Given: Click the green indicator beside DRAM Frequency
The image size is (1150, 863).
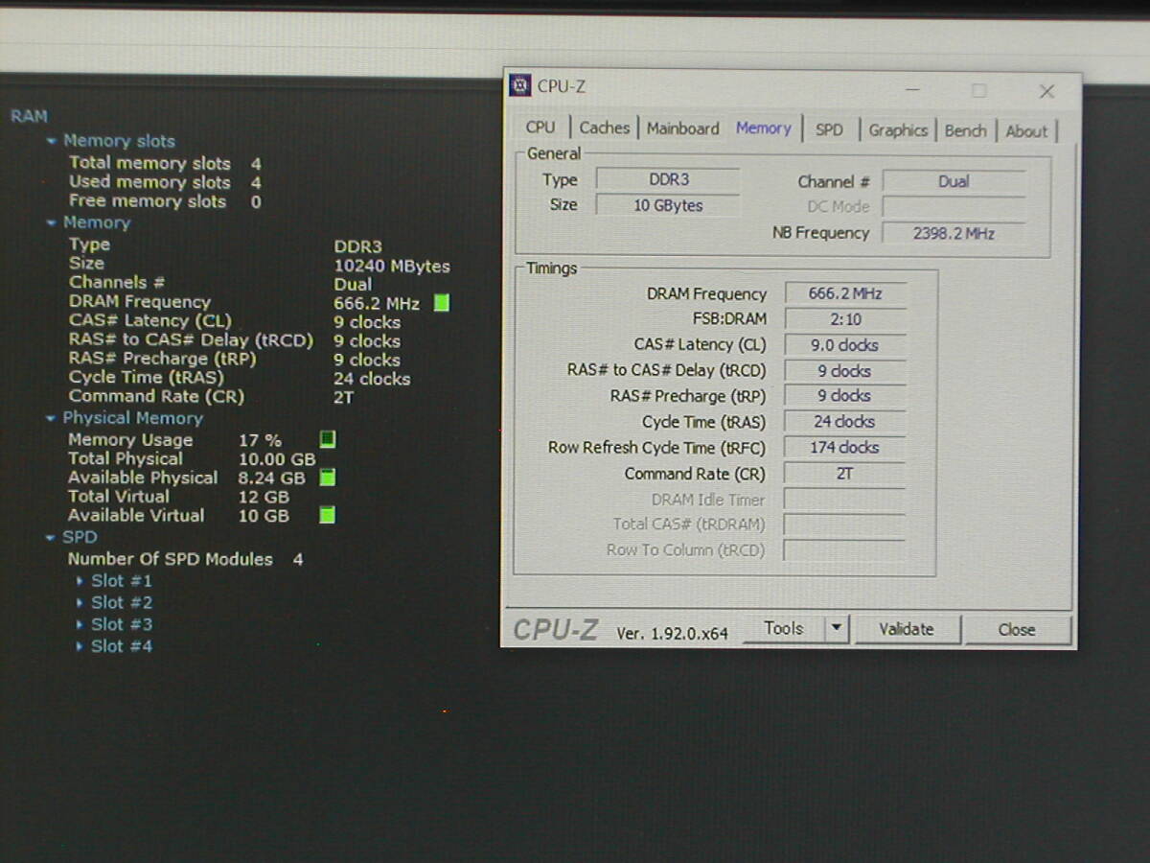Looking at the screenshot, I should pos(441,303).
